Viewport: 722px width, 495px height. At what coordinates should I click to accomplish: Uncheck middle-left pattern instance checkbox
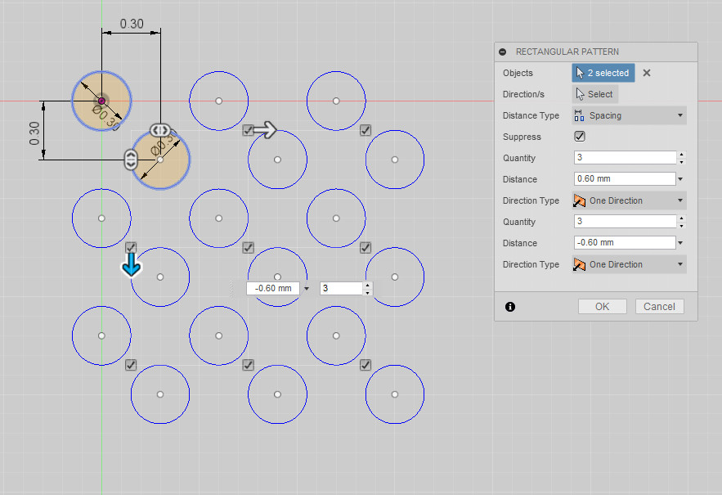[x=131, y=247]
